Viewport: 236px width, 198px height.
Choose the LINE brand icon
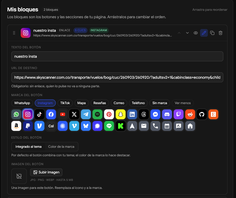[109, 126]
